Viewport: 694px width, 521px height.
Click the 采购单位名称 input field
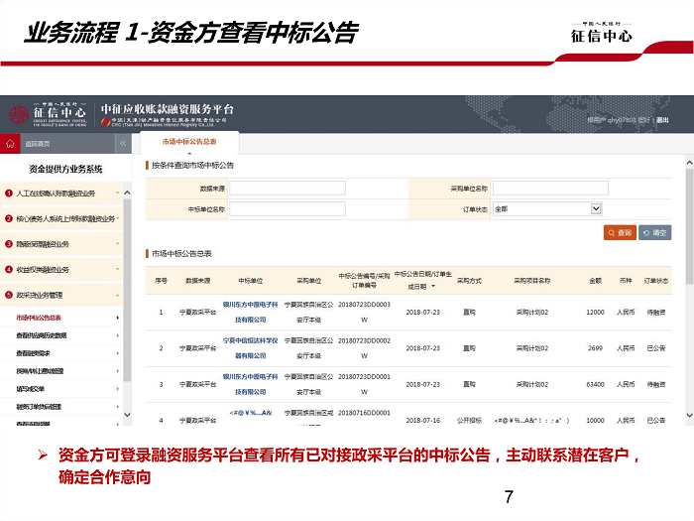tap(550, 188)
